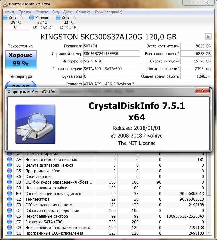Click the transfer mode field SATA/600 | SATA/600

[x=111, y=69]
